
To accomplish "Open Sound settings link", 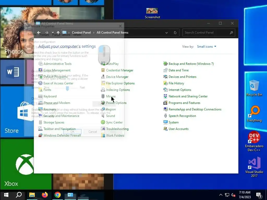I will tap(110, 116).
